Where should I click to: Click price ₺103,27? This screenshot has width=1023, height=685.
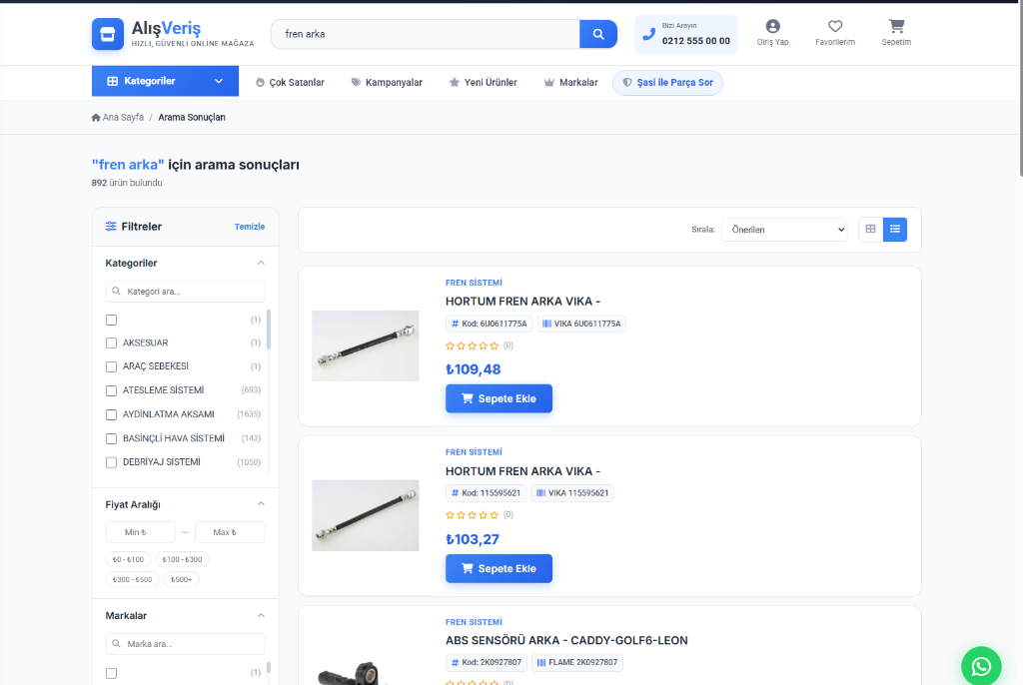coord(473,539)
